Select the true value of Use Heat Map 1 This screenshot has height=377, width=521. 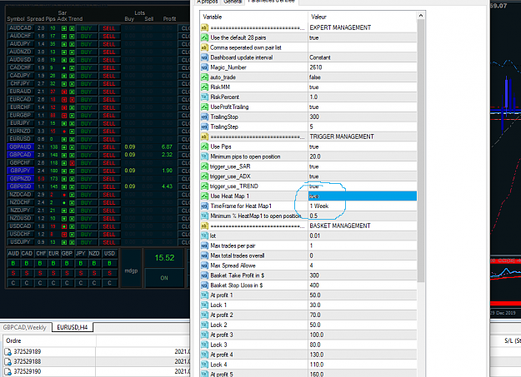click(x=363, y=196)
